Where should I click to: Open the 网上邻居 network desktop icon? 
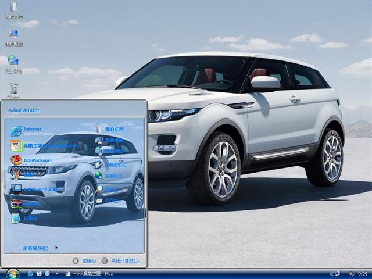tap(13, 65)
